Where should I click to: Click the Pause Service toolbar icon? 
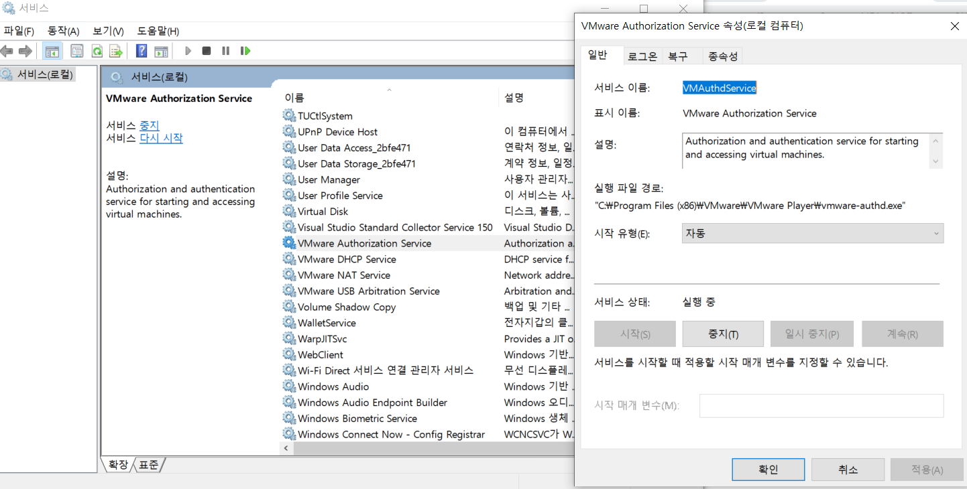226,51
